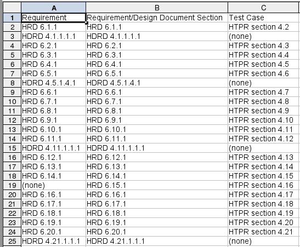Select row 15 header
300x247 pixels.
(x=12, y=148)
